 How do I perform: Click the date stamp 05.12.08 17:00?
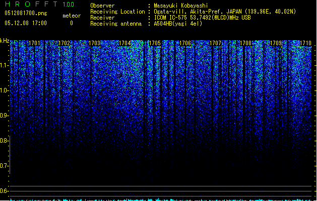pyautogui.click(x=26, y=23)
